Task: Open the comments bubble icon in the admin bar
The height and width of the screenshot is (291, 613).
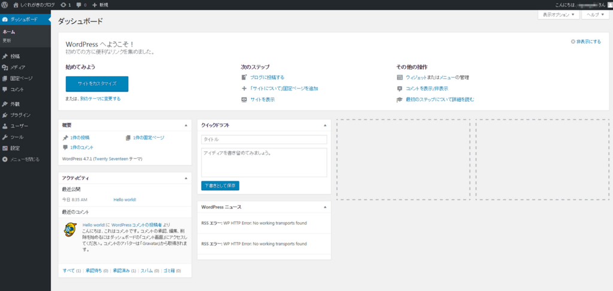Action: 79,5
